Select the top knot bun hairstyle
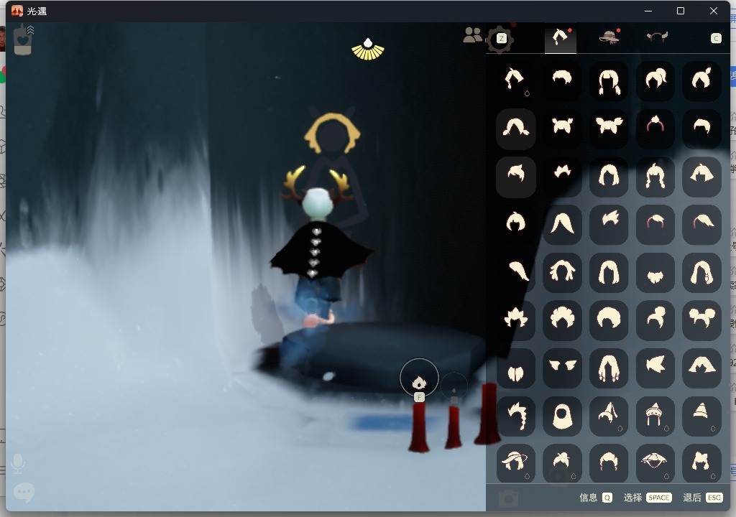Viewport: 736px width, 517px height. coord(655,320)
